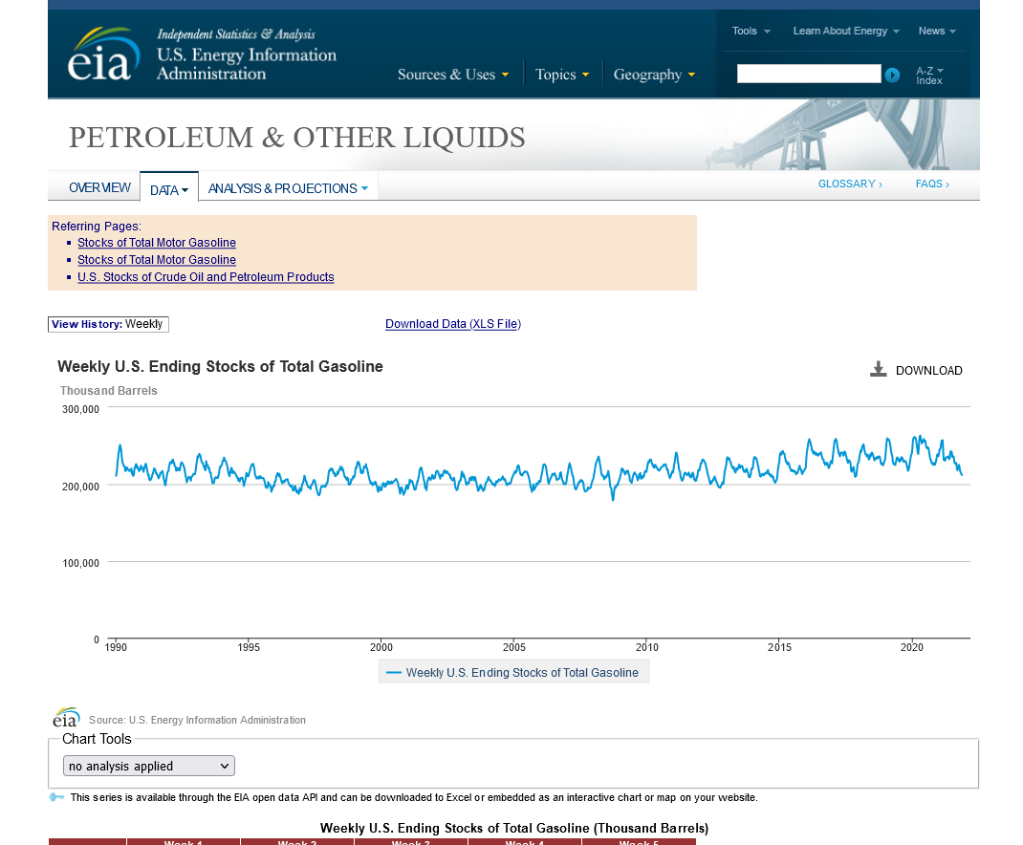Open the FAQs link
The height and width of the screenshot is (845, 1023).
click(932, 184)
